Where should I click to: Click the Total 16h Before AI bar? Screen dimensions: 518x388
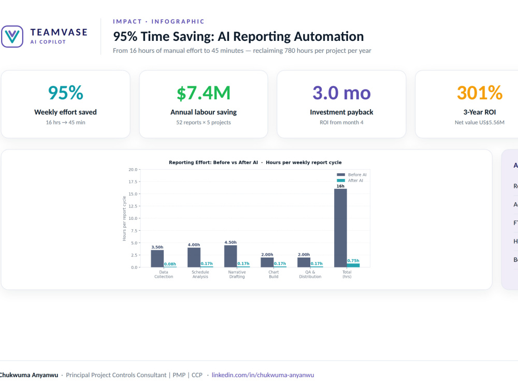pos(340,228)
